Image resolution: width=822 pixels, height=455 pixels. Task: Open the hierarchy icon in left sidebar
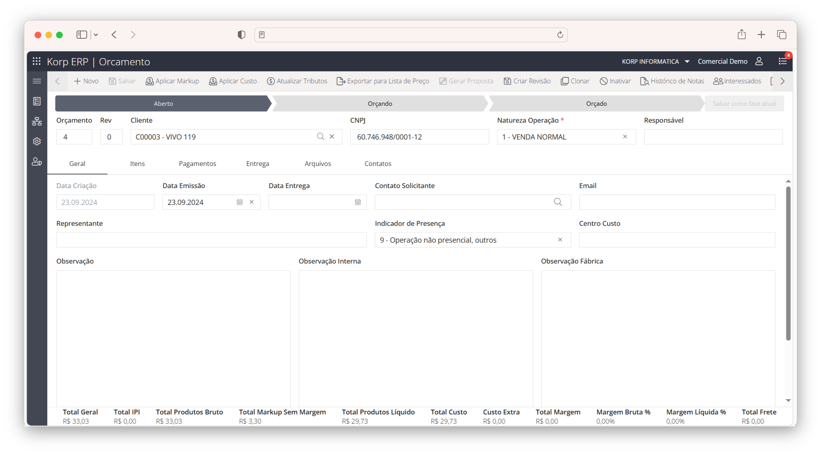point(37,121)
